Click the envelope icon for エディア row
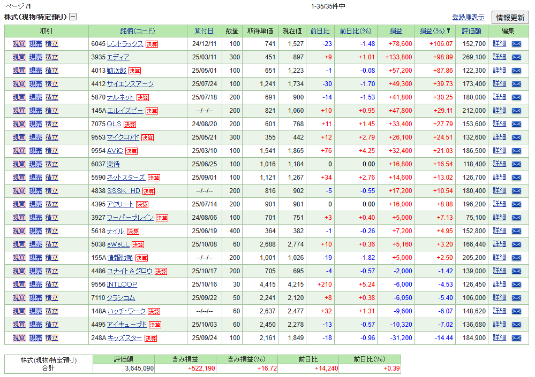 pos(516,57)
